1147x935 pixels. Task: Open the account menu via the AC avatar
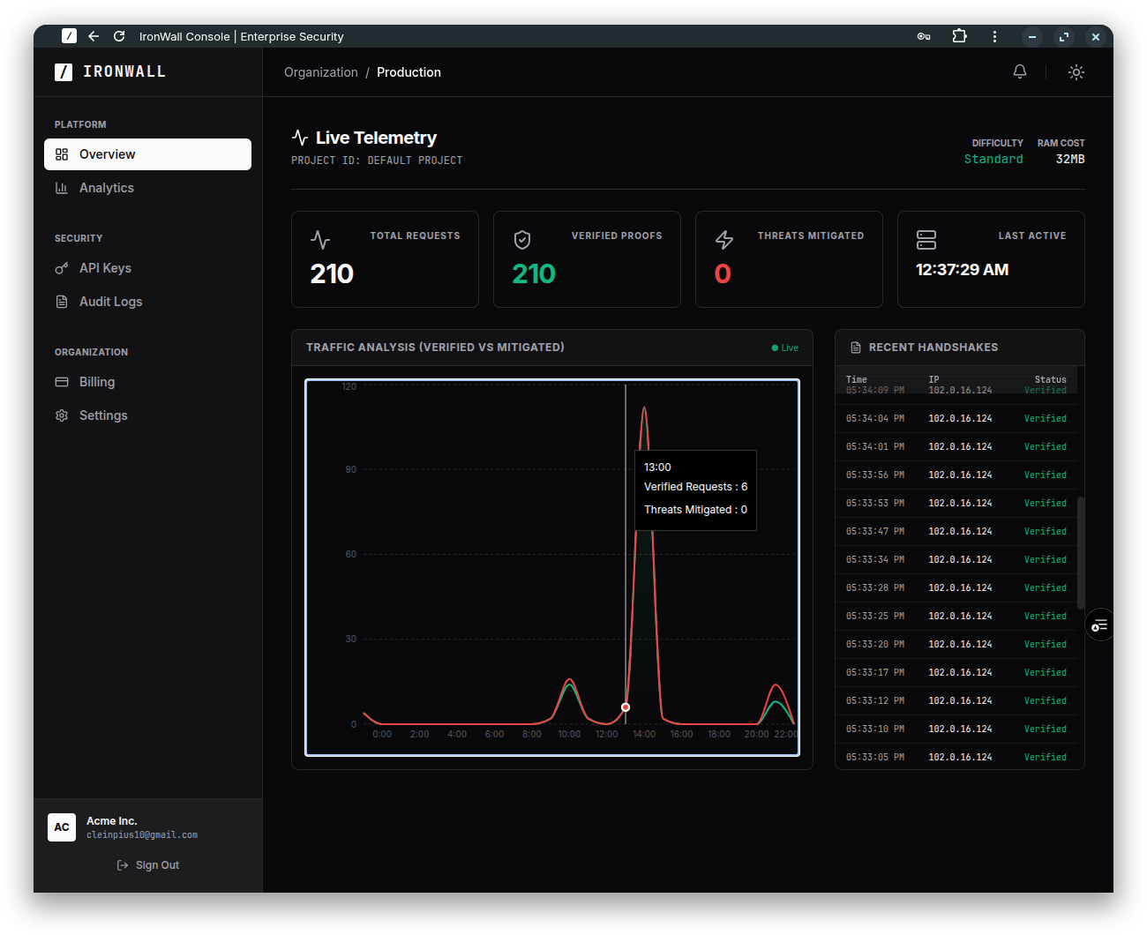coord(62,827)
